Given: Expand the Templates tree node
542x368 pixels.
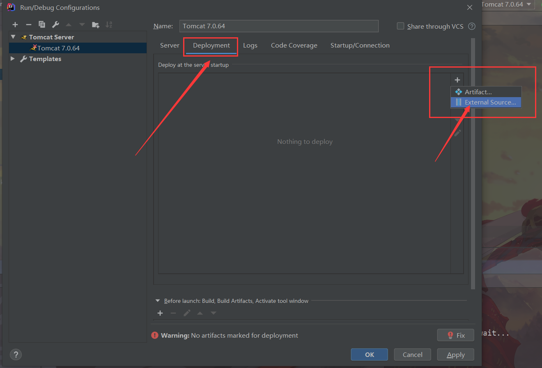Looking at the screenshot, I should pos(13,59).
